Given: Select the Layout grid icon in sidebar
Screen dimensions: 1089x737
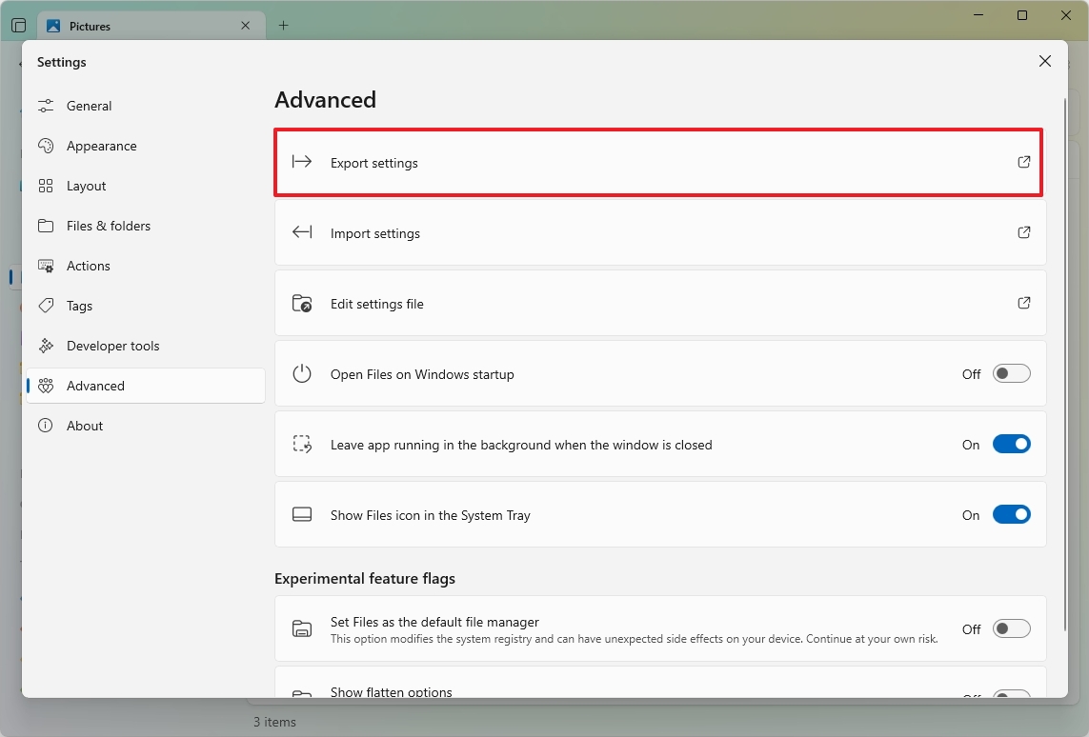Looking at the screenshot, I should point(46,186).
